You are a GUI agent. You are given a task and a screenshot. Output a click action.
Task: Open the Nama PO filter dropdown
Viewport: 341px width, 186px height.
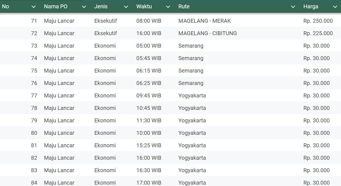click(x=84, y=6)
